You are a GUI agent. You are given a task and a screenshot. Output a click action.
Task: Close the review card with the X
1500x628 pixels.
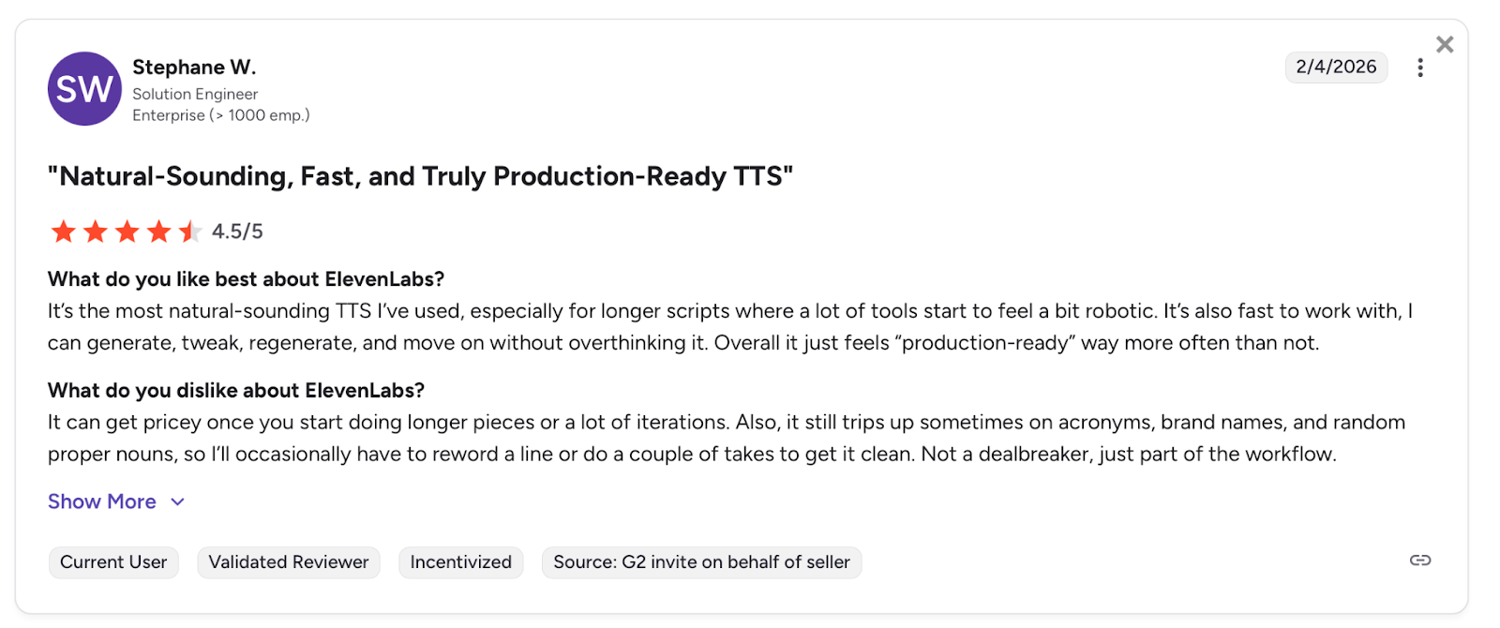click(1445, 44)
